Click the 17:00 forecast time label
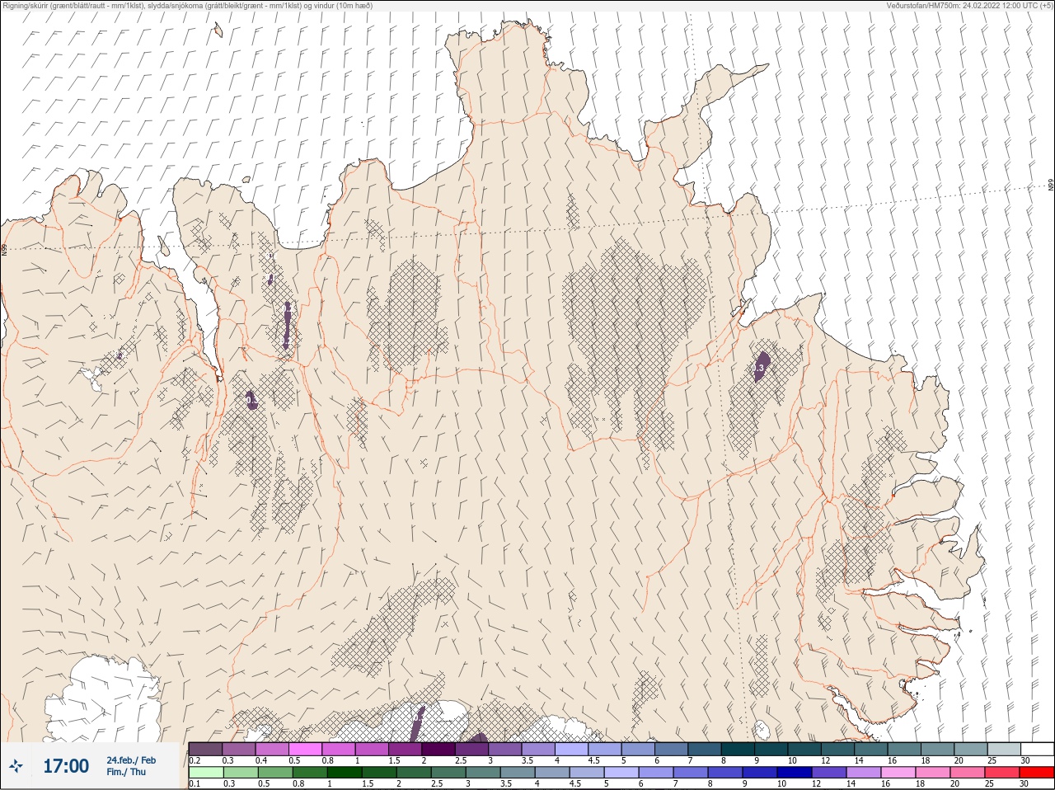Image resolution: width=1055 pixels, height=790 pixels. tap(66, 766)
